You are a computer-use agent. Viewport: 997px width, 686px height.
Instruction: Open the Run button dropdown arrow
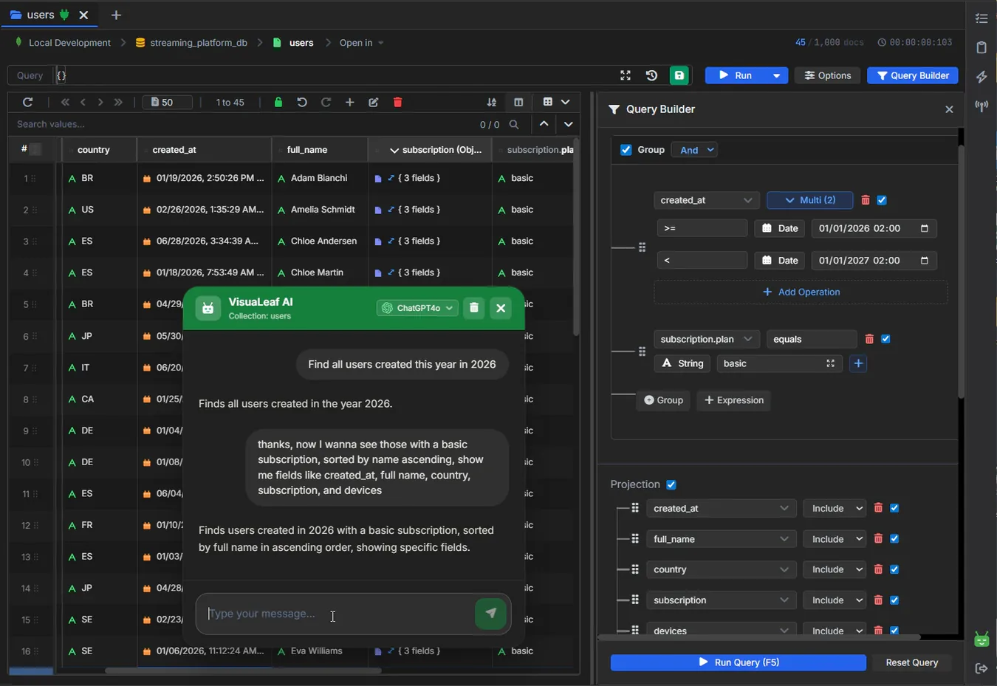pyautogui.click(x=776, y=75)
